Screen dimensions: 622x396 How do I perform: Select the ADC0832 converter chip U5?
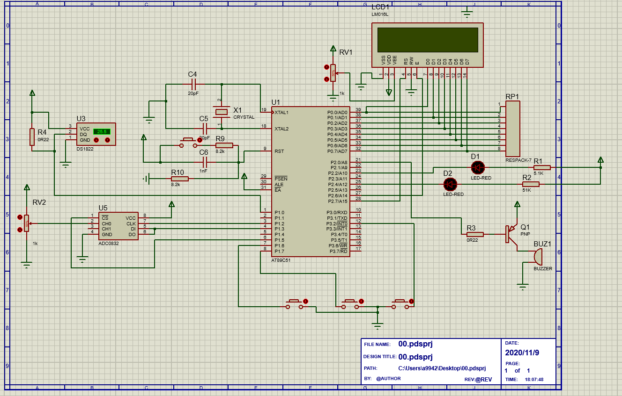point(118,226)
